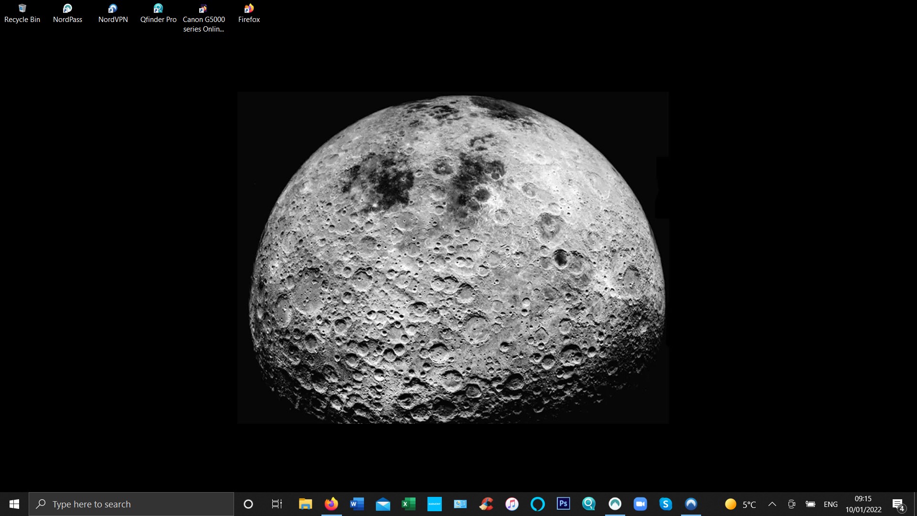Open File Explorer from taskbar
This screenshot has width=917, height=516.
pyautogui.click(x=305, y=504)
